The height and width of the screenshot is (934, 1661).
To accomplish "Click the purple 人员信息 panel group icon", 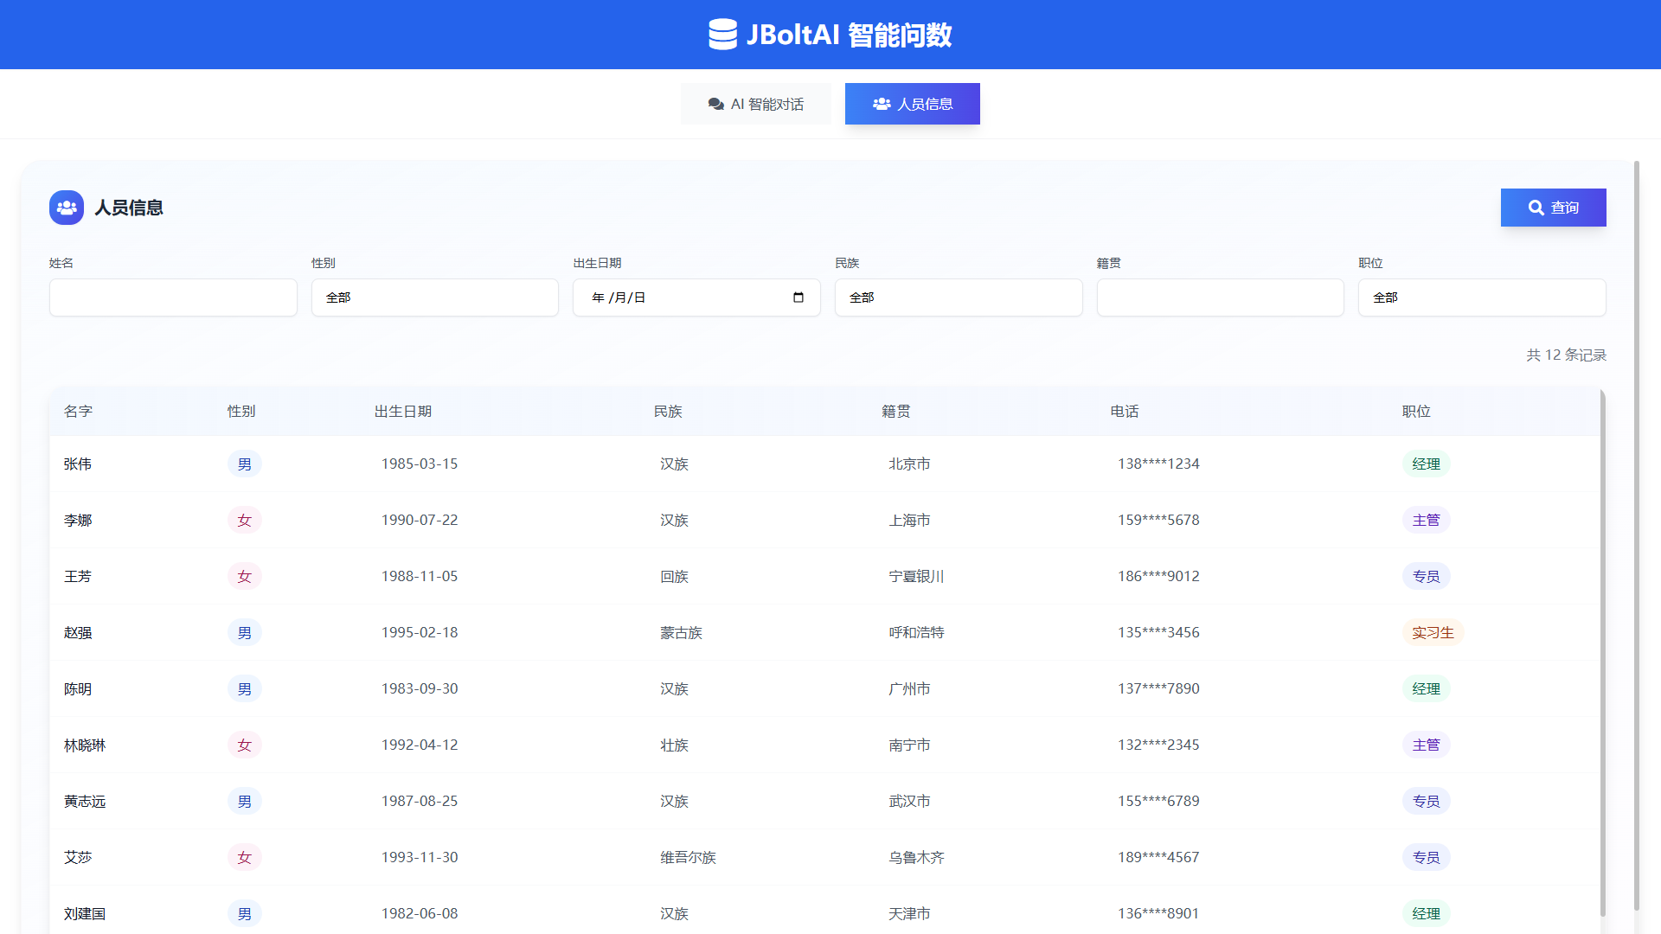I will pyautogui.click(x=67, y=208).
